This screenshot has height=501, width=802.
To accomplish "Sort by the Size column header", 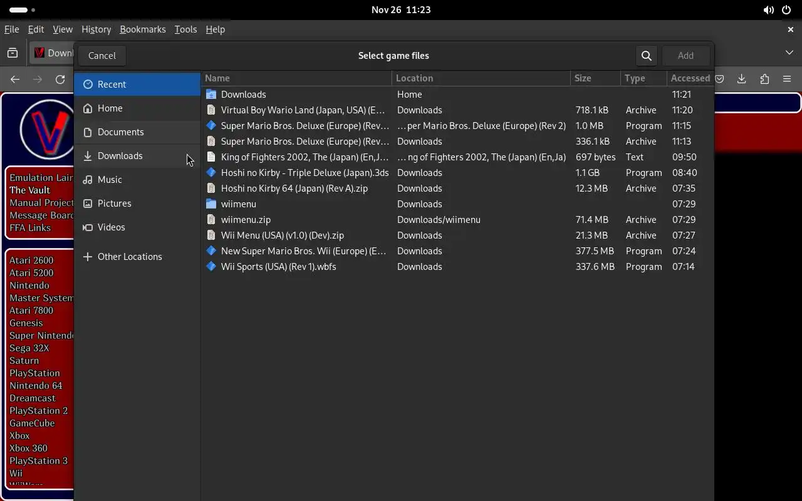I will click(595, 78).
